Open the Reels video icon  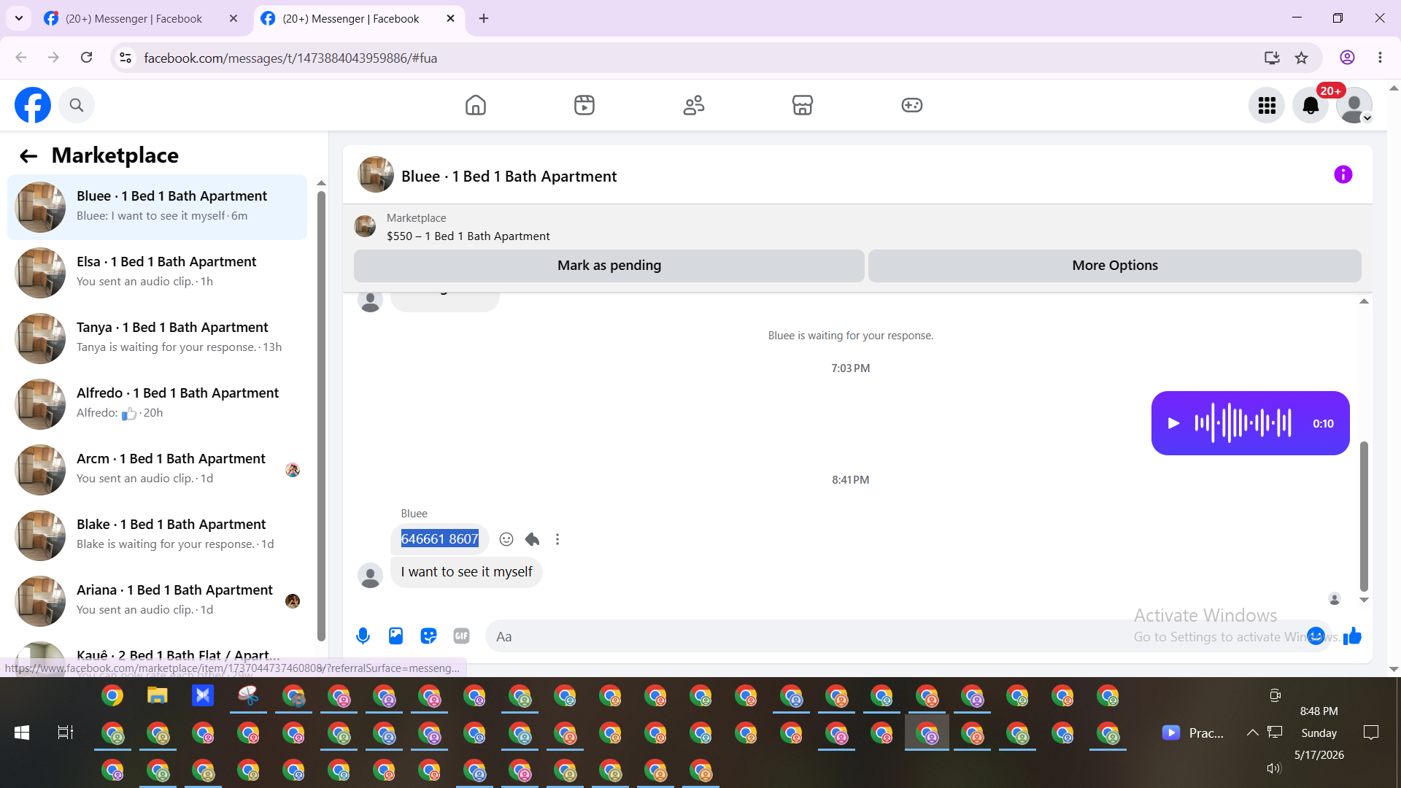584,105
